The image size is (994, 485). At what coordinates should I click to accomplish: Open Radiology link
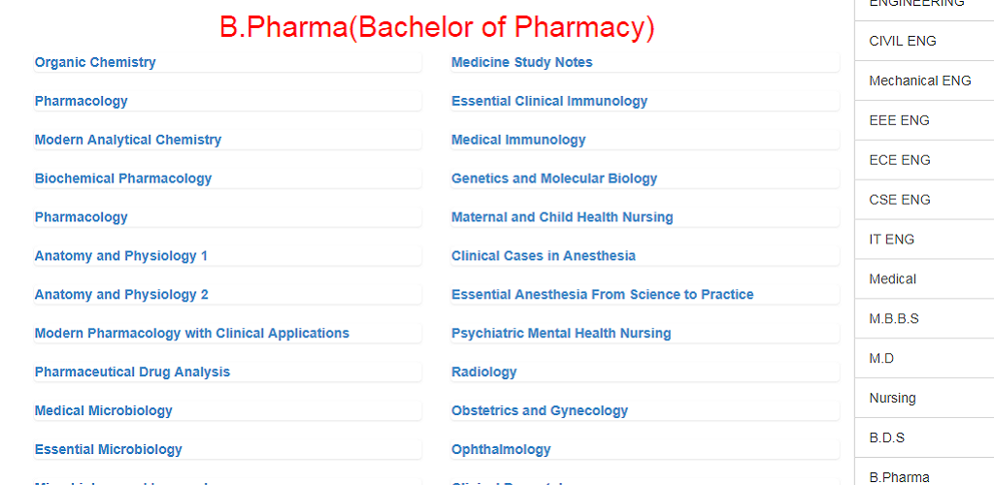483,372
